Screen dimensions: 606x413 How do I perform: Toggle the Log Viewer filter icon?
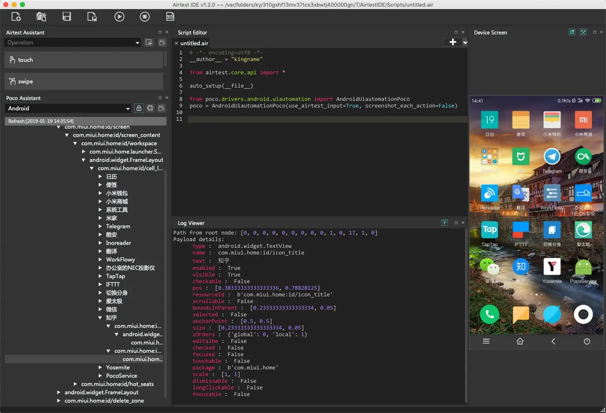[444, 223]
